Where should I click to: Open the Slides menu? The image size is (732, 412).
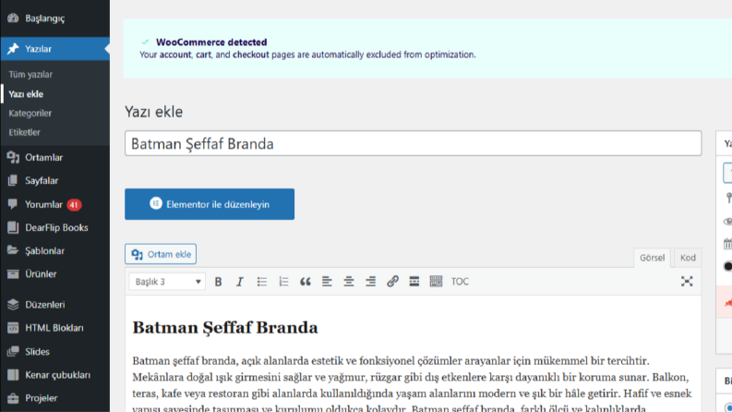click(55, 352)
